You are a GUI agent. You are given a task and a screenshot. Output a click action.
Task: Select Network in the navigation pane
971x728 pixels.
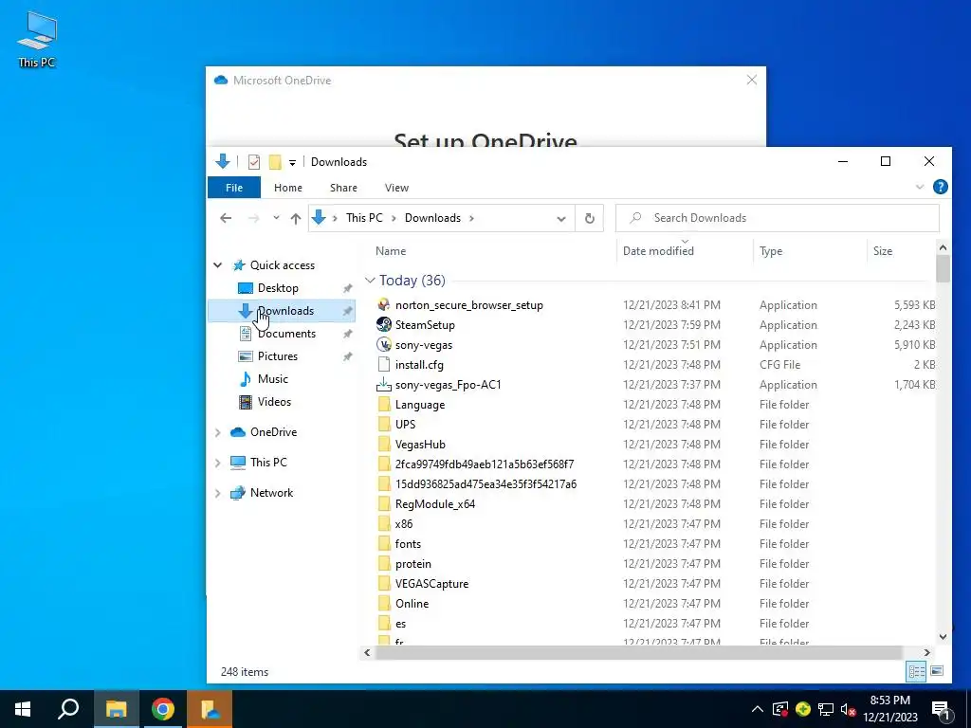[x=271, y=493]
